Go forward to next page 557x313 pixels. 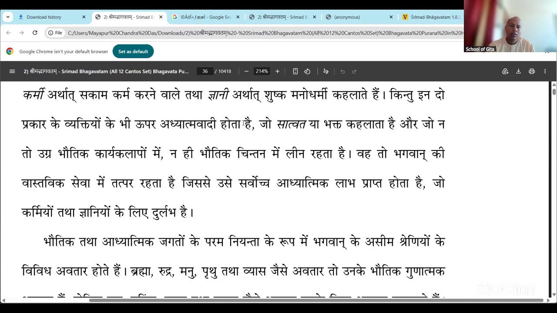coord(21,33)
